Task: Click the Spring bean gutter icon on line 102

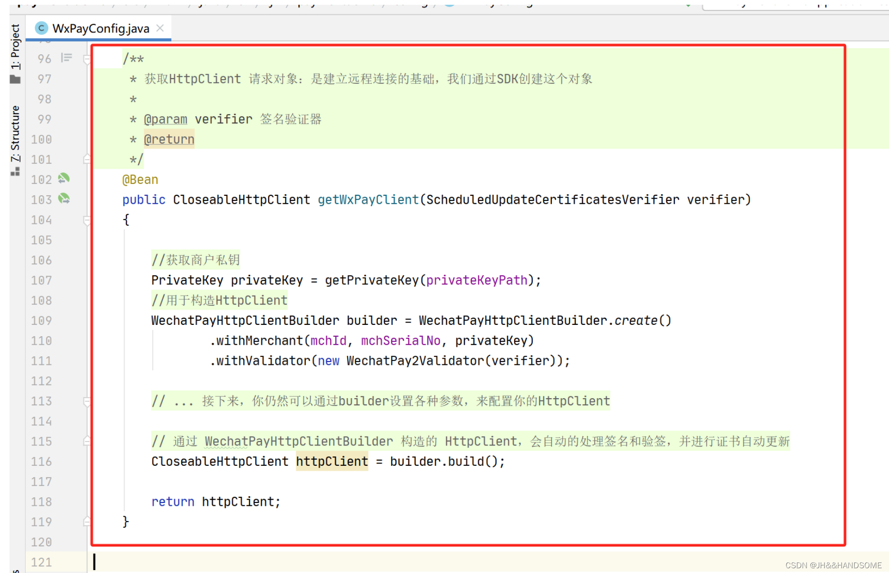Action: coord(64,179)
